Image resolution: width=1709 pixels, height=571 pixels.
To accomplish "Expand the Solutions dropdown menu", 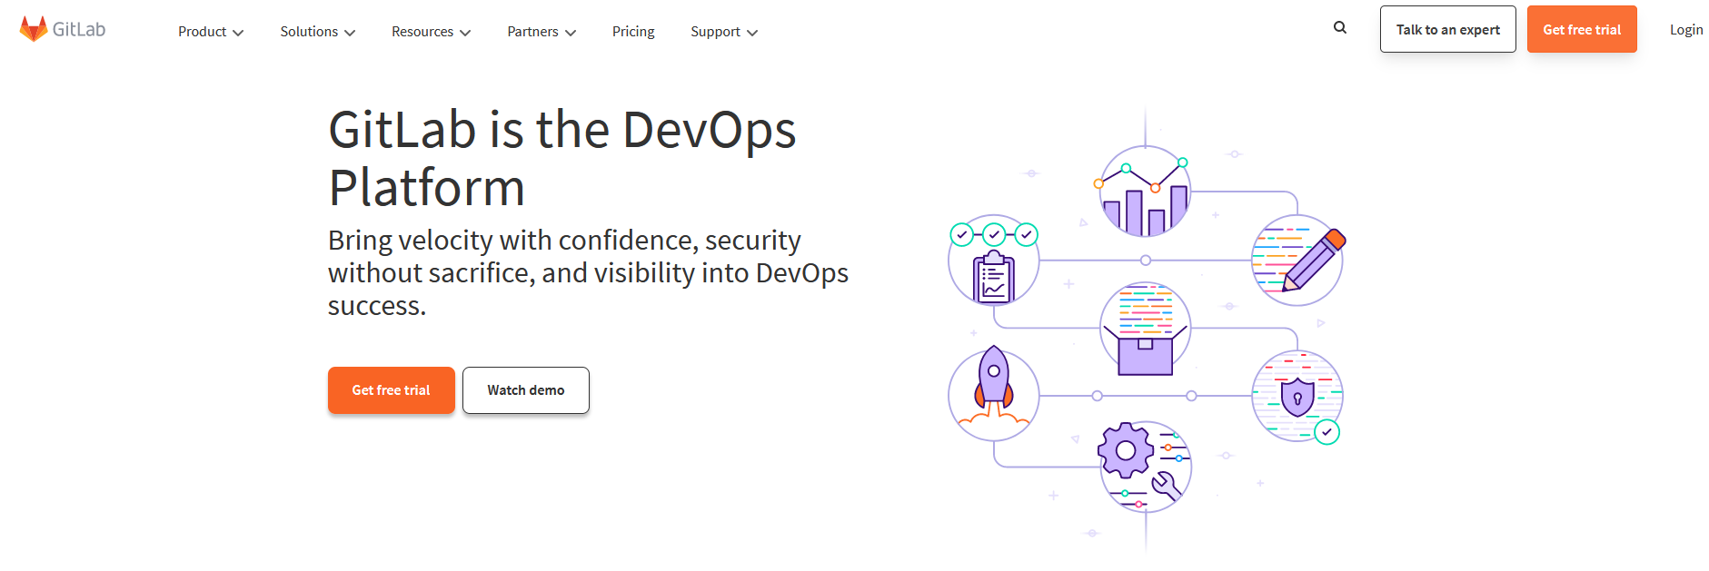I will (318, 32).
